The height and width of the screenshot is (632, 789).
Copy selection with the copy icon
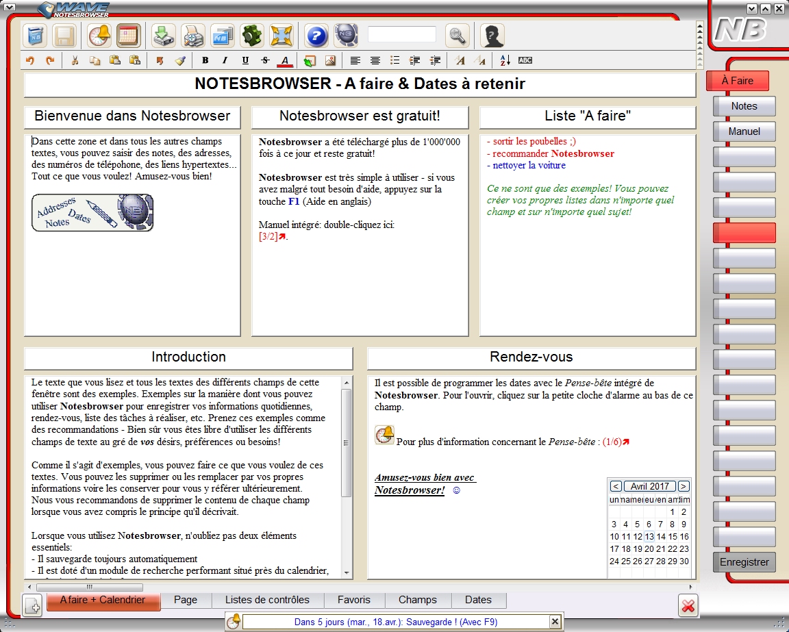tap(95, 60)
